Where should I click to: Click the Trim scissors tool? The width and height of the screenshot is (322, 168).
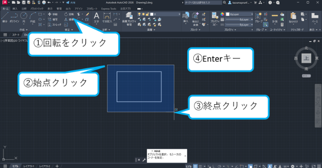click(x=78, y=14)
